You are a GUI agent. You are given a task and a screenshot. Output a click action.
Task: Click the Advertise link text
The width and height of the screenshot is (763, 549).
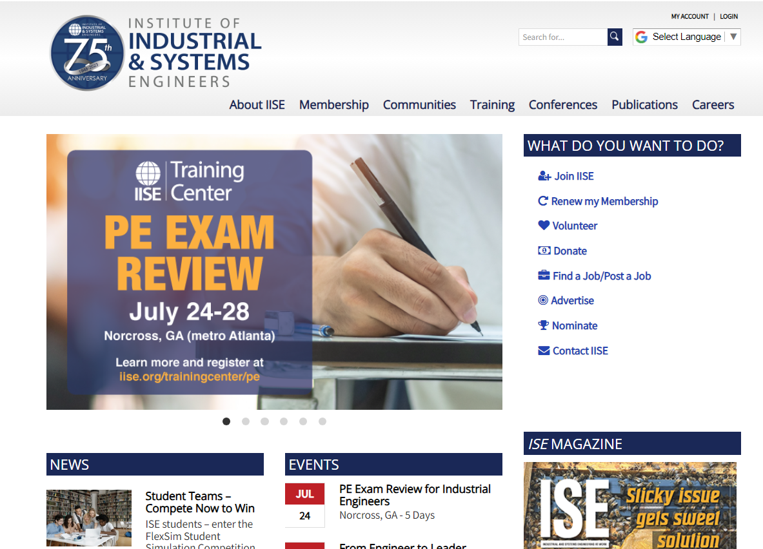(x=572, y=300)
